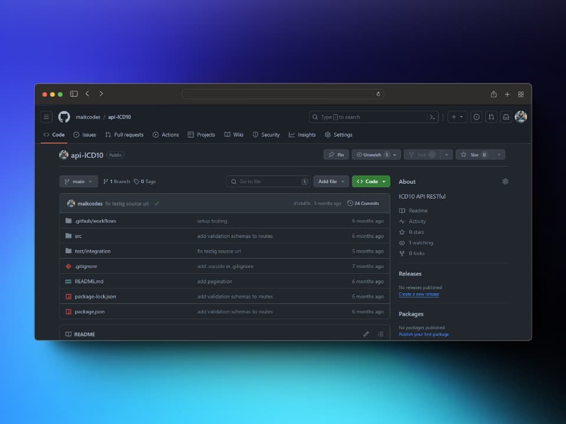Click Publish your first package link
Screen dimensions: 566x424
click(x=424, y=334)
